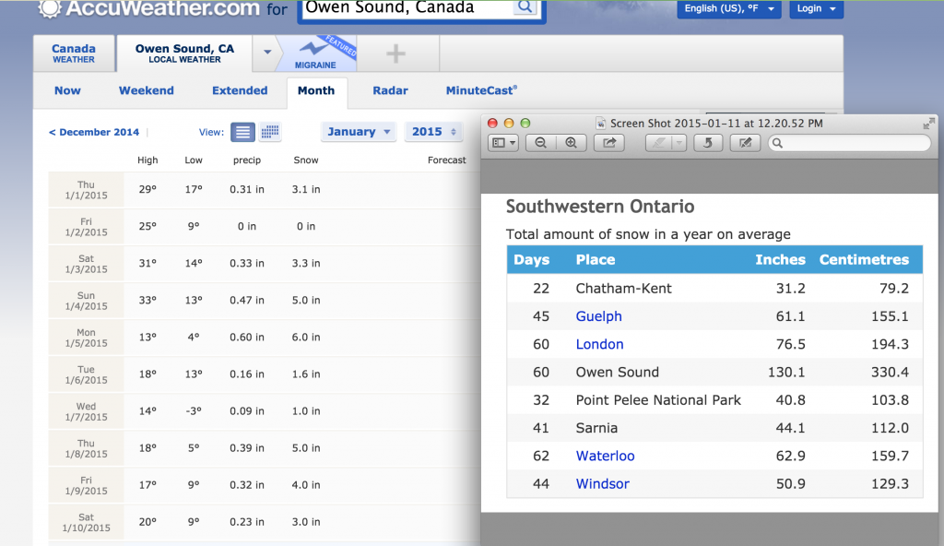
Task: Zoom out in the Preview window
Action: (x=540, y=143)
